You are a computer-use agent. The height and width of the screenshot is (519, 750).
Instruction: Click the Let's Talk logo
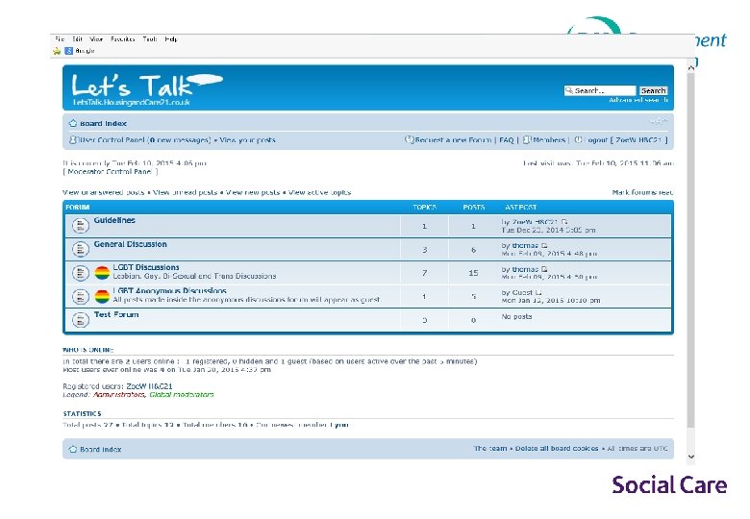pos(147,89)
